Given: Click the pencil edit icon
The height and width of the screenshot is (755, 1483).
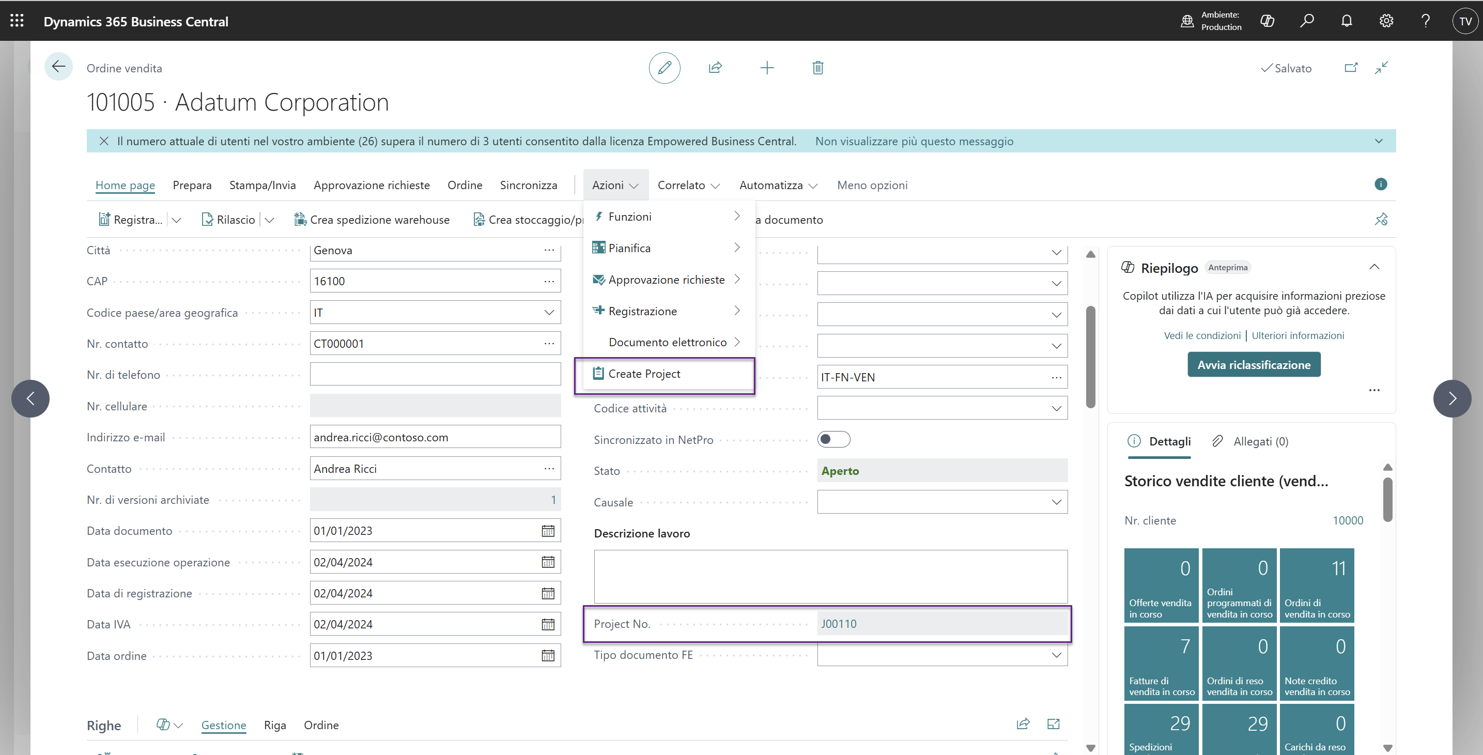Looking at the screenshot, I should [665, 68].
